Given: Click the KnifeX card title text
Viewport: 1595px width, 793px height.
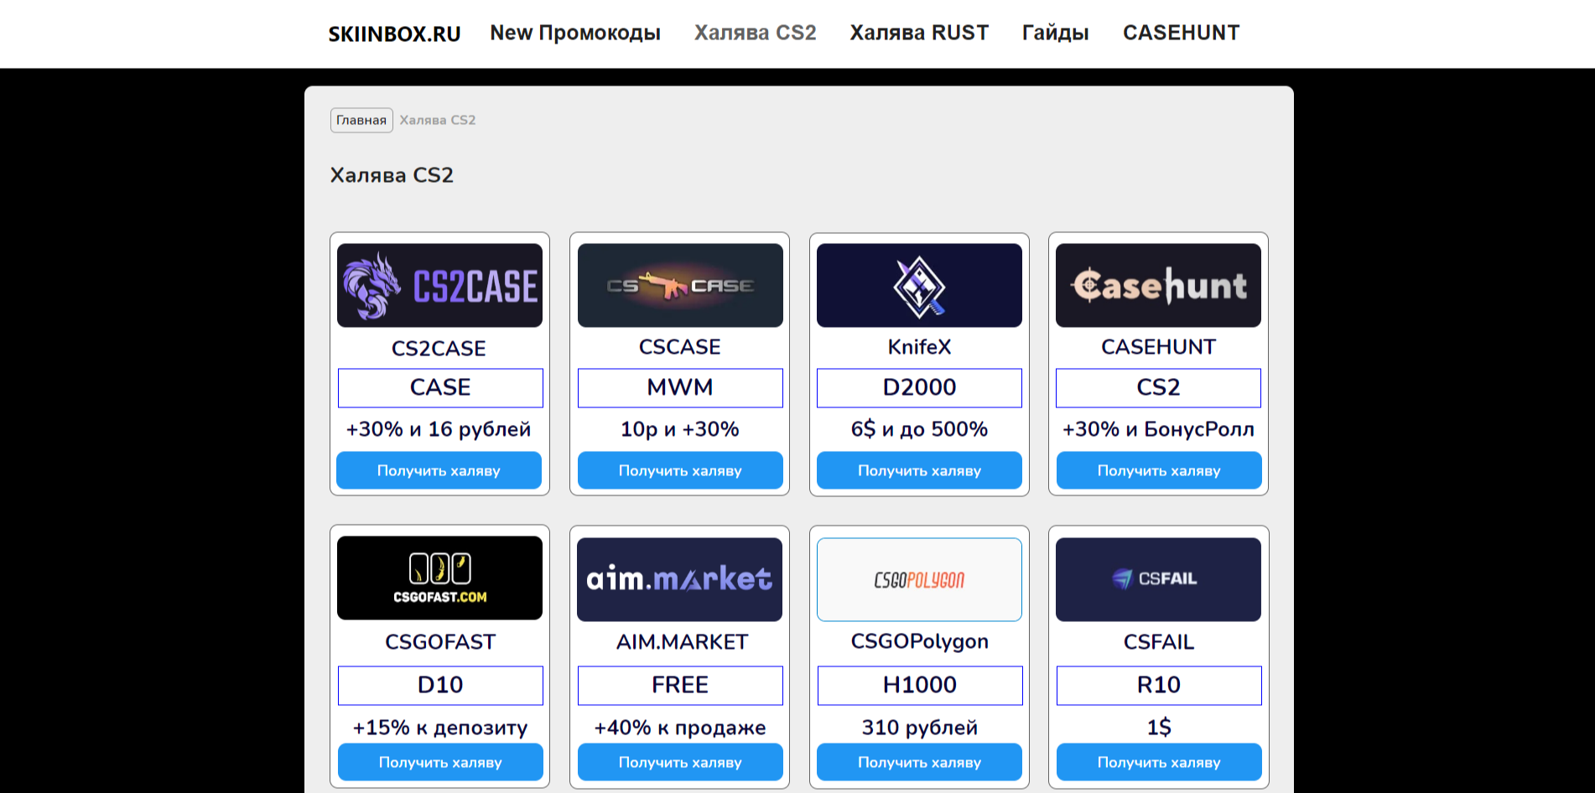Looking at the screenshot, I should (919, 347).
